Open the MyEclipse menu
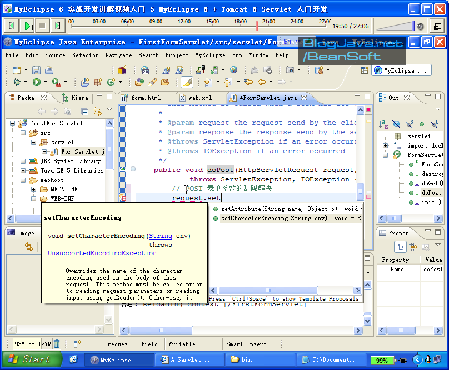Viewport: 449px width, 370px height. tap(210, 55)
